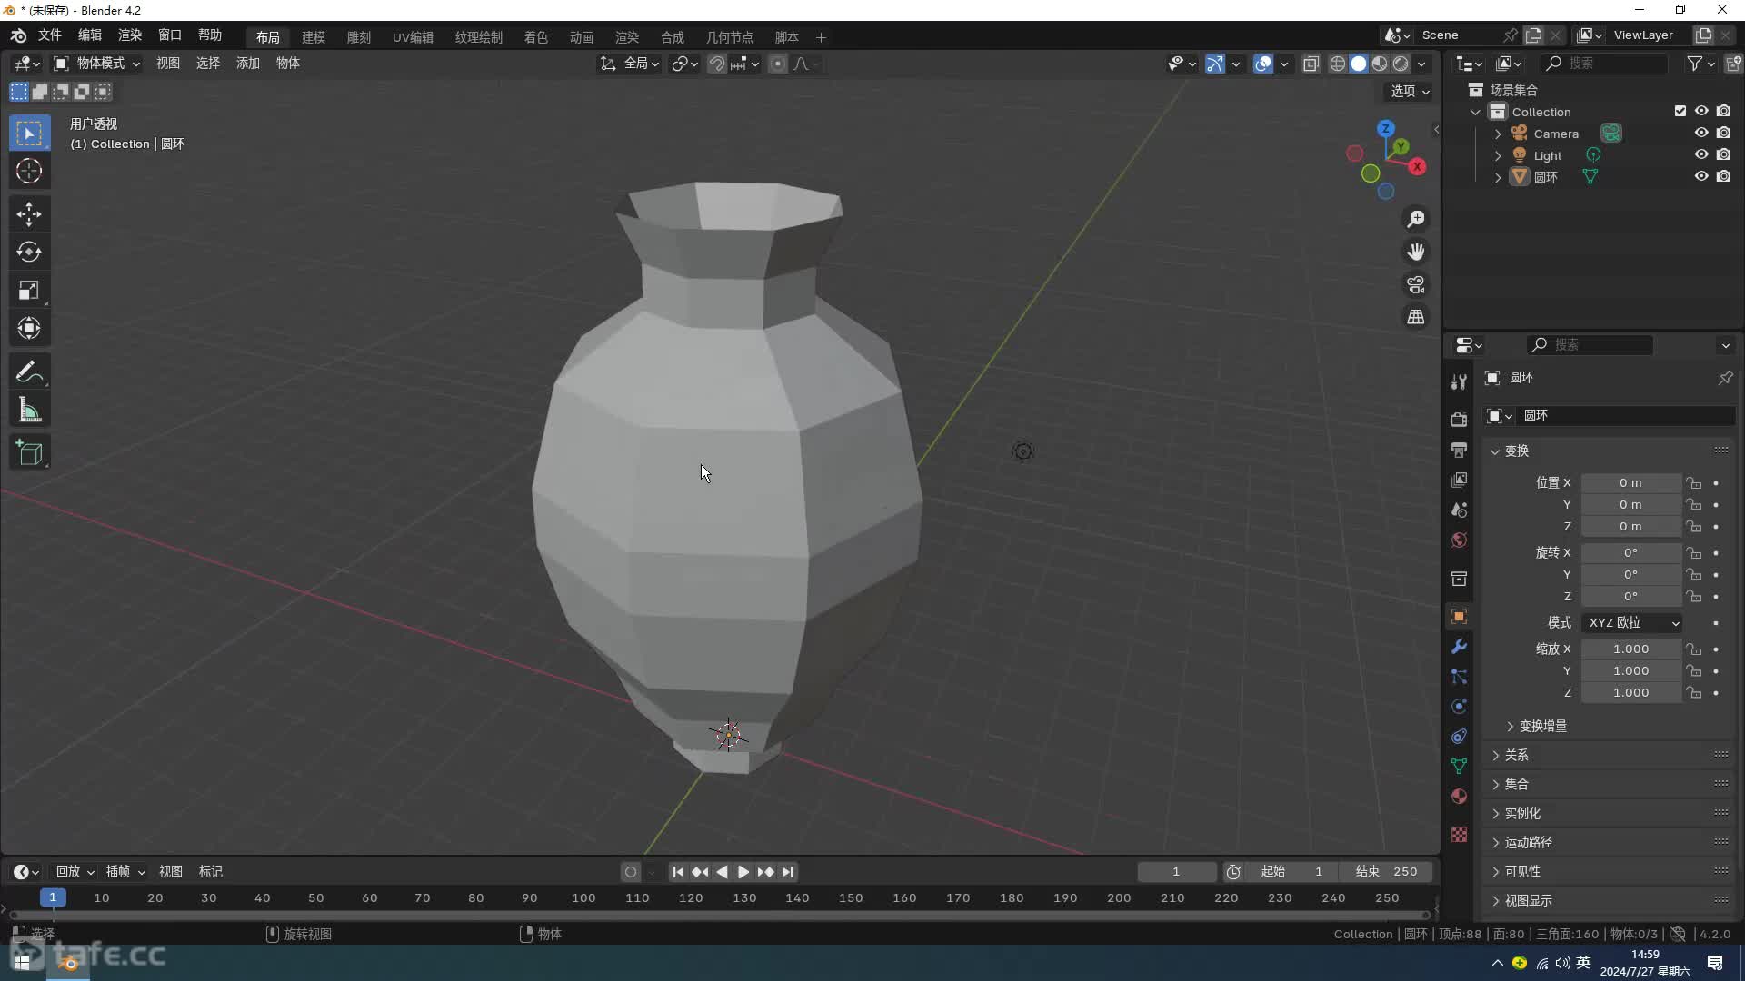The height and width of the screenshot is (981, 1745).
Task: Click the outliner search field
Action: coord(1605,63)
